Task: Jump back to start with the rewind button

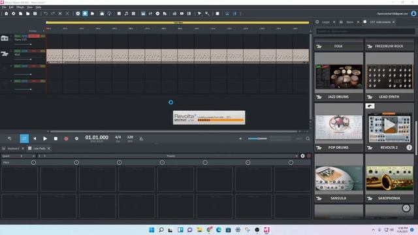Action: coord(35,138)
